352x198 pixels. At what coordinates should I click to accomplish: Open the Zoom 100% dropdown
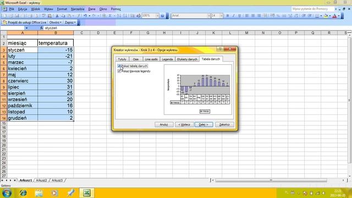(x=157, y=16)
